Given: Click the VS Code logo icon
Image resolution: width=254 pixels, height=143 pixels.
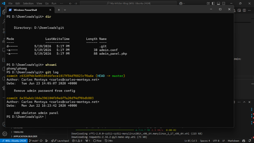Looking at the screenshot, I should pos(3,3).
